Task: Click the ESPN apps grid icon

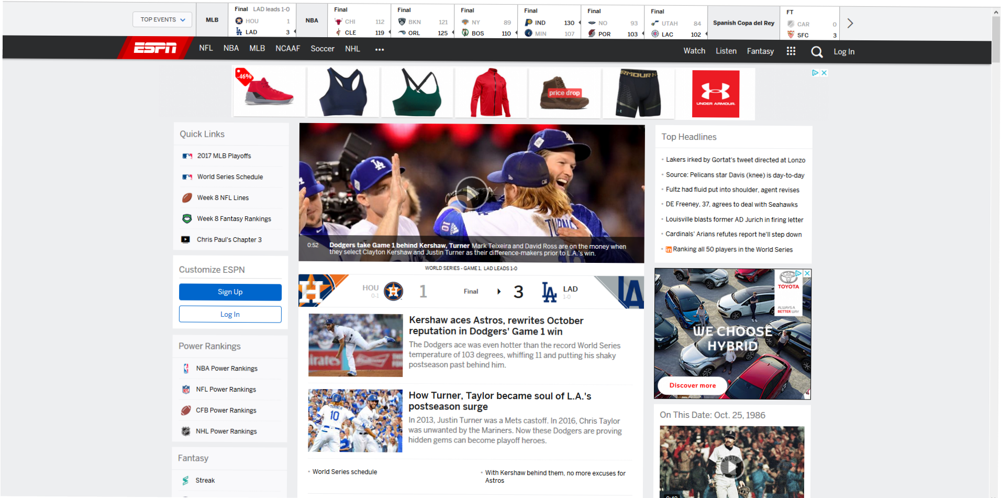Action: (x=791, y=51)
